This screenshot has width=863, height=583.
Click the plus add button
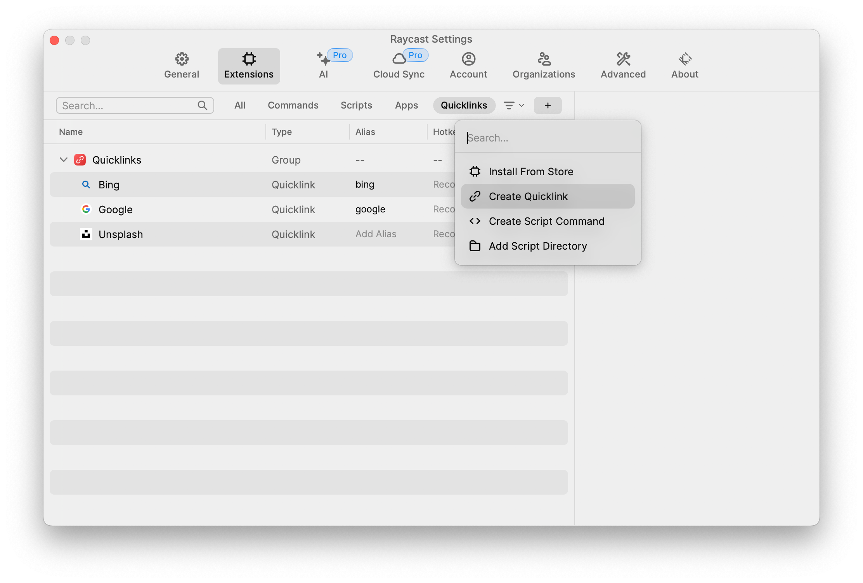pyautogui.click(x=548, y=105)
